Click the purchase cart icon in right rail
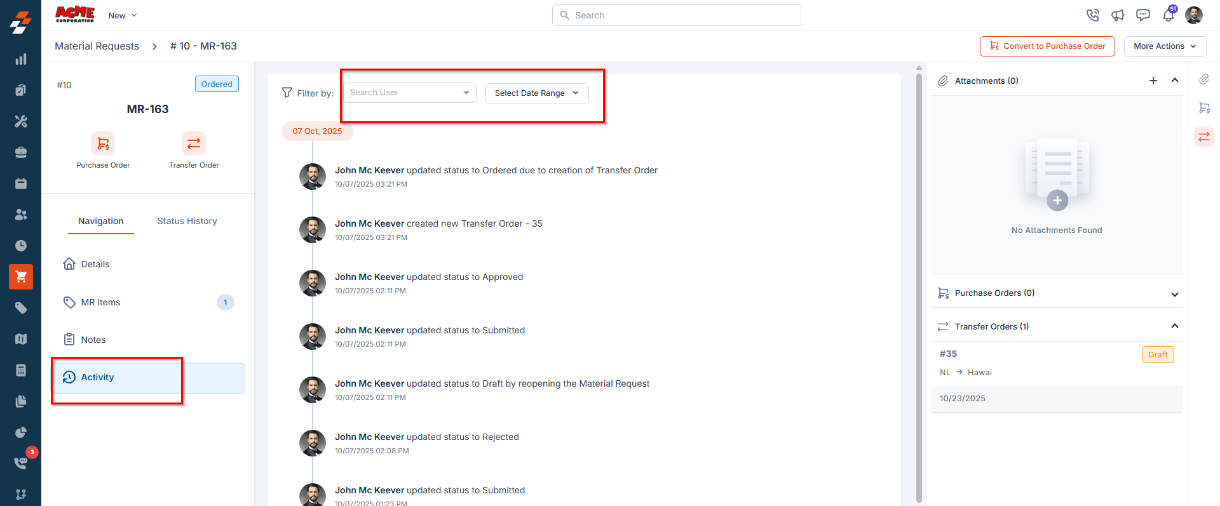This screenshot has height=506, width=1220. (1204, 108)
